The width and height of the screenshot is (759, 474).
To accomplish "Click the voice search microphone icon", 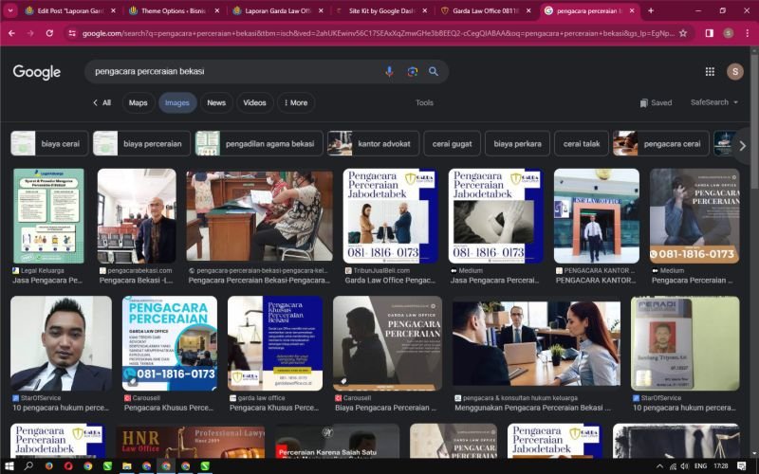I will pyautogui.click(x=389, y=72).
